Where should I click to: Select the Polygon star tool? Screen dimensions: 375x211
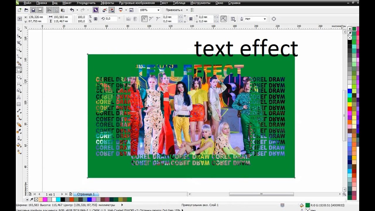point(19,84)
